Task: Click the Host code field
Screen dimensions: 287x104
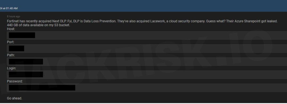Action: point(147,35)
